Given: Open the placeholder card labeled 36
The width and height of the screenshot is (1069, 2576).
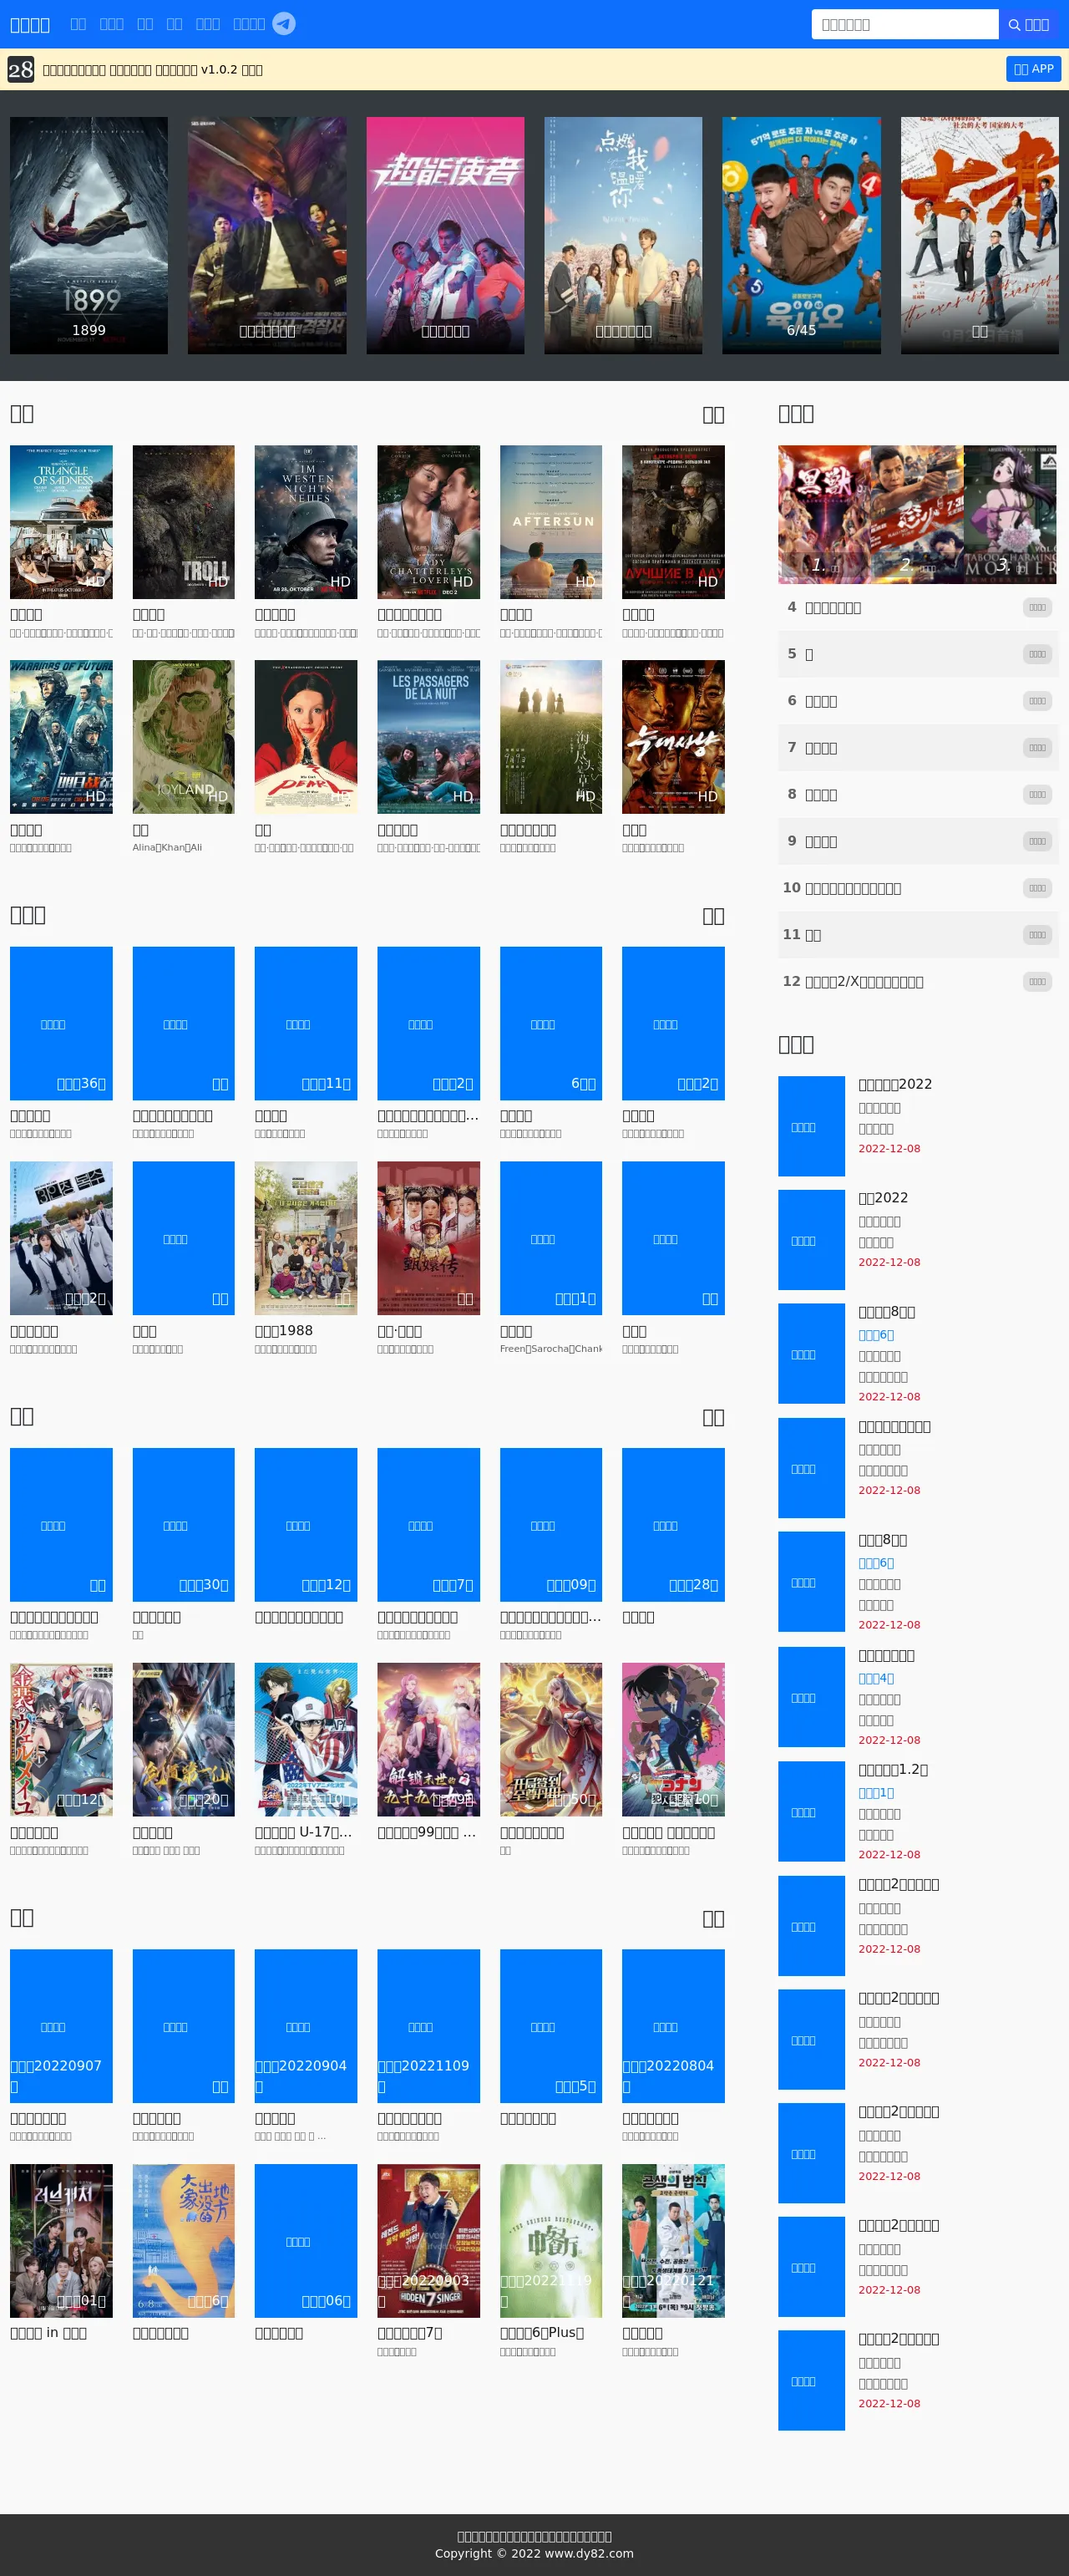Looking at the screenshot, I should pyautogui.click(x=61, y=1023).
